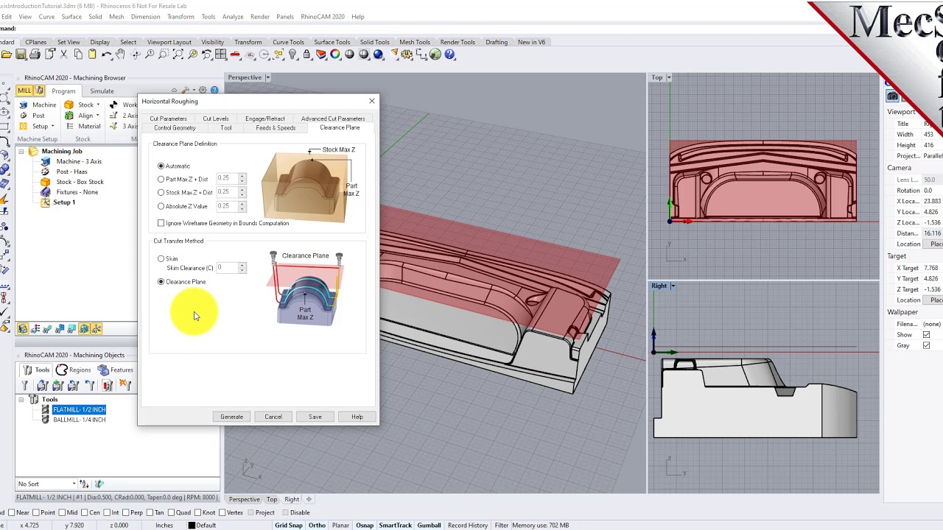943x530 pixels.
Task: Click the padlock Lock objects icon
Action: [x=306, y=54]
